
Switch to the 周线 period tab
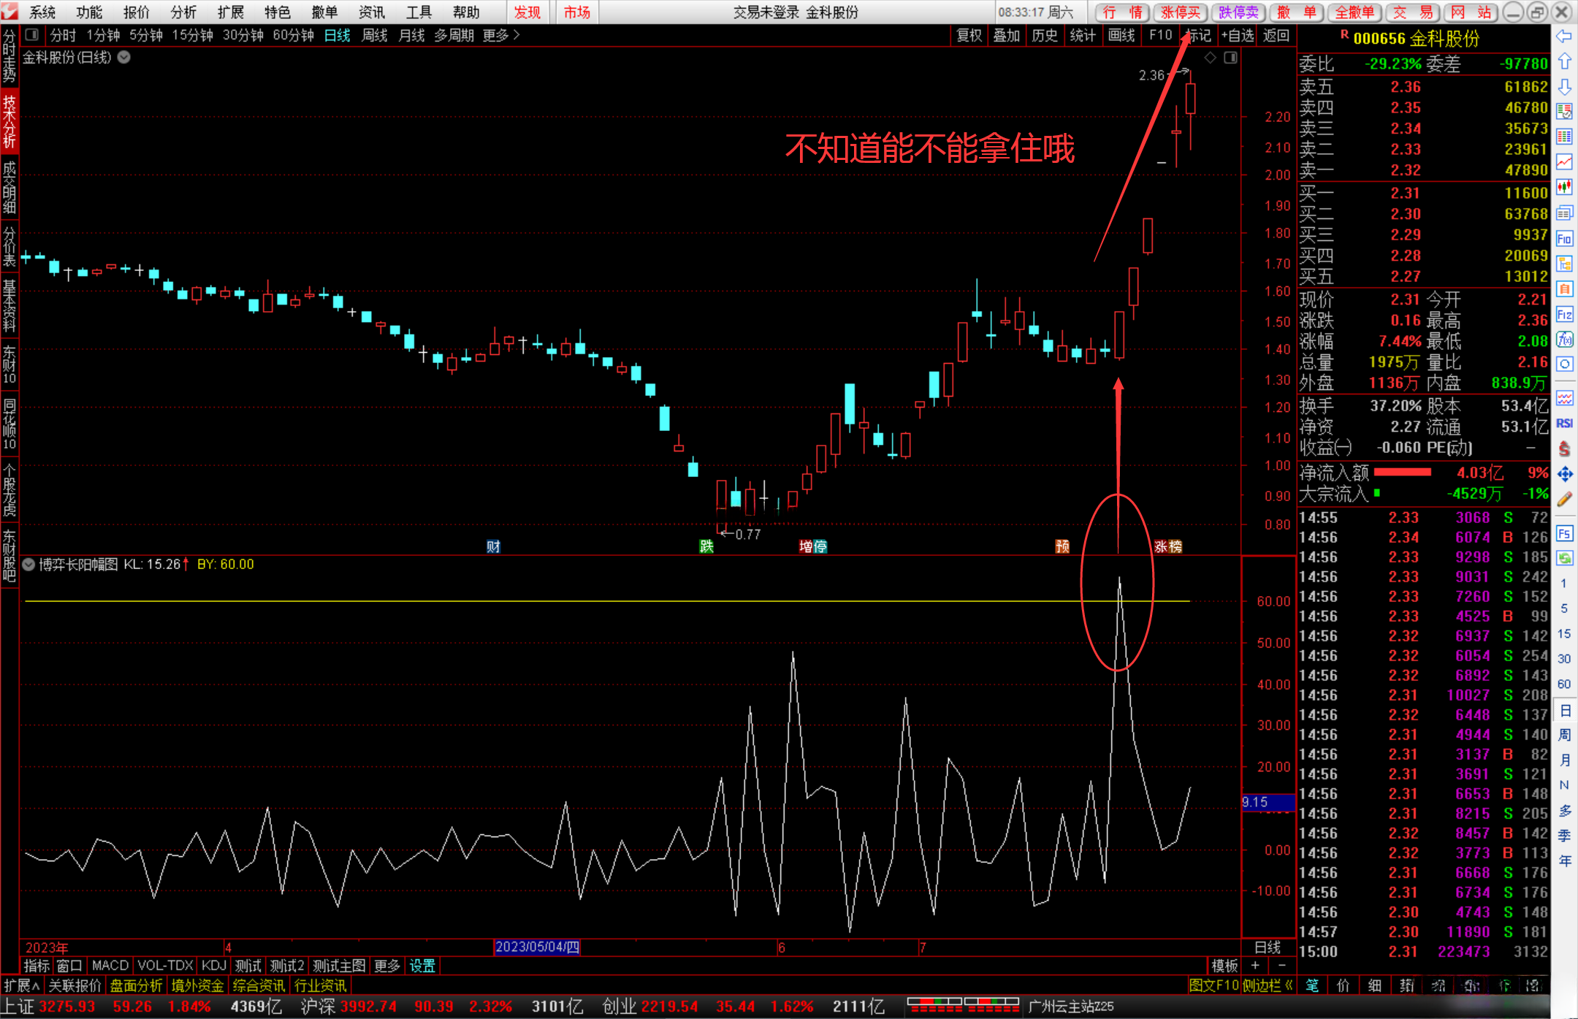coord(374,35)
